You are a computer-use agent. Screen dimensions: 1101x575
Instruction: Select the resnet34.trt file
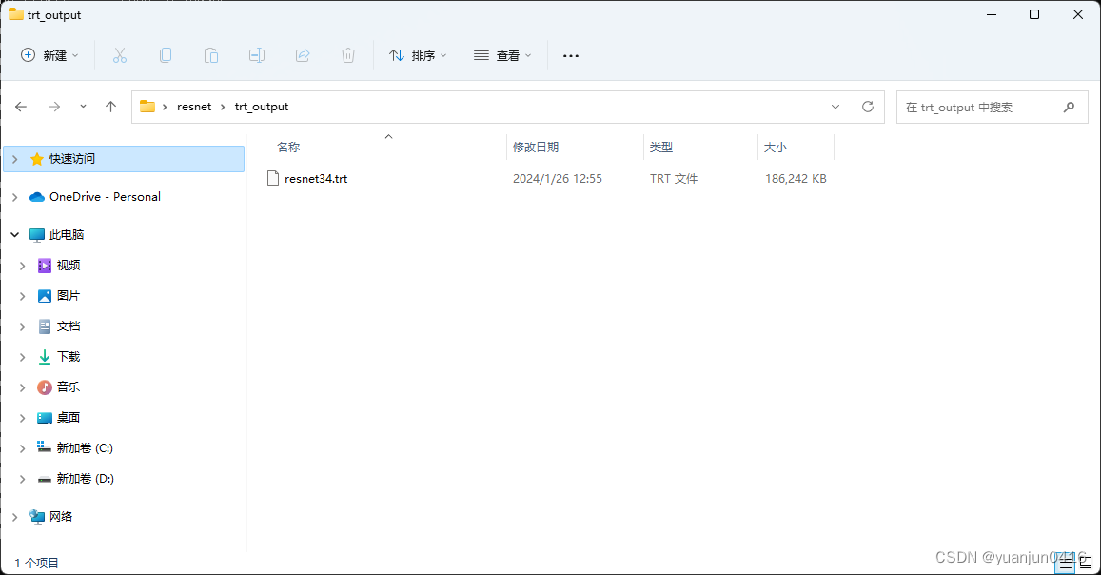click(x=316, y=178)
